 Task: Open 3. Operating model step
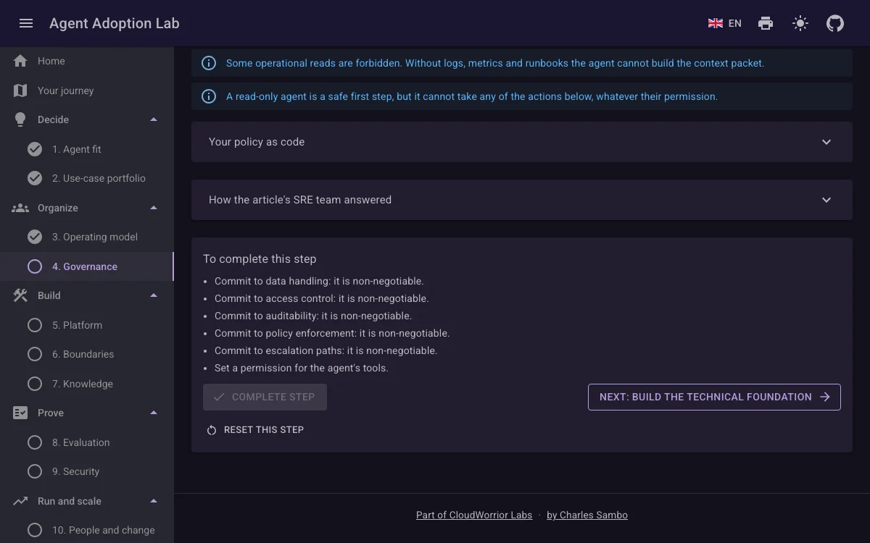[87, 237]
